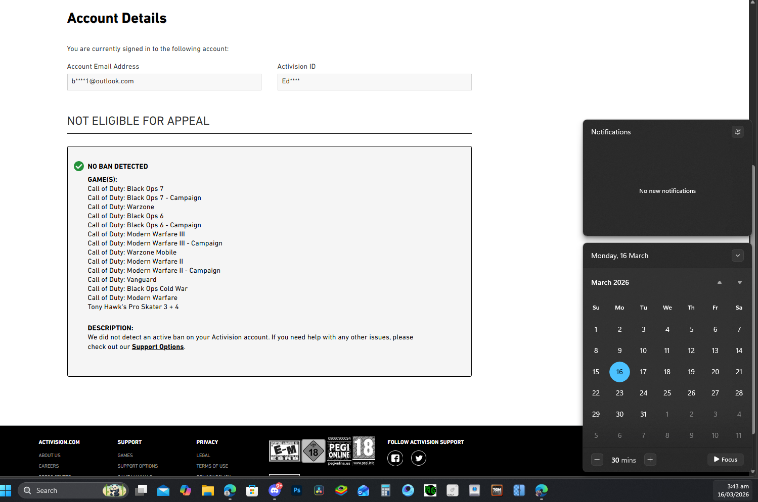
Task: Click the ESRB E-M rating badge
Action: coord(285,451)
